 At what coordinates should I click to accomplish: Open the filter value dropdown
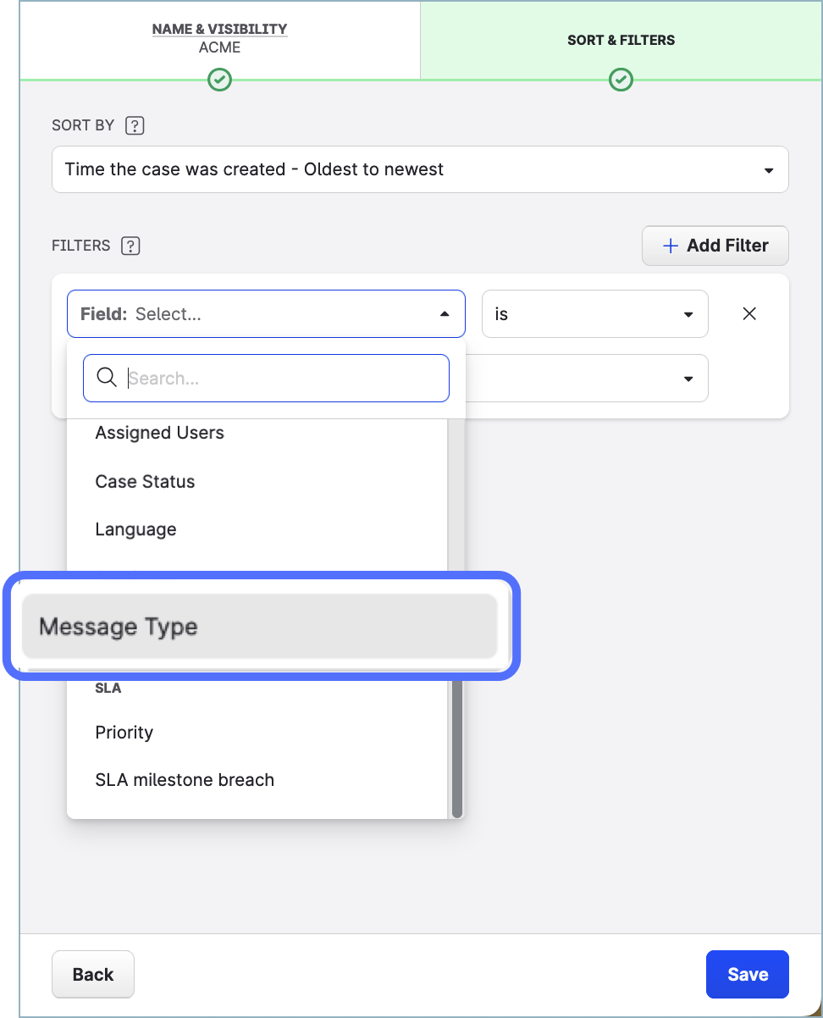(688, 379)
